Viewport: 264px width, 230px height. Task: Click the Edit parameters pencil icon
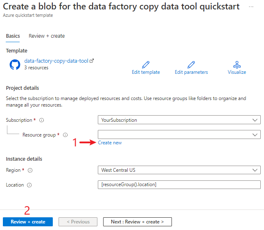point(191,65)
